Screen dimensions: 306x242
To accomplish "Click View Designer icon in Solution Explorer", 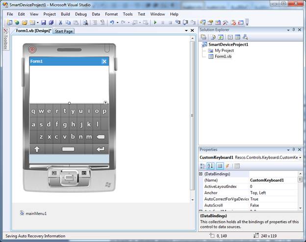I will pos(237,37).
